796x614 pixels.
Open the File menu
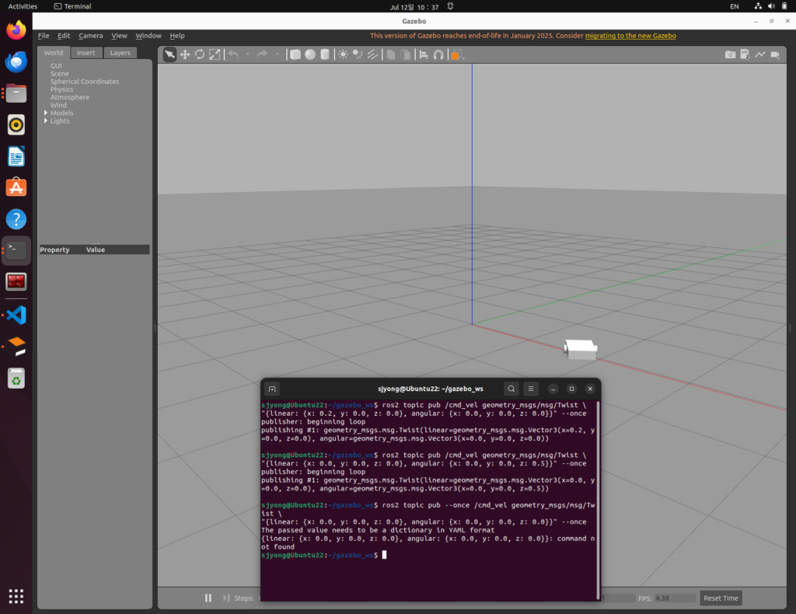(44, 36)
